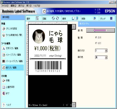The image size is (117, 109).
Task: Click the exit icon in sidebar
Action: coord(4,94)
